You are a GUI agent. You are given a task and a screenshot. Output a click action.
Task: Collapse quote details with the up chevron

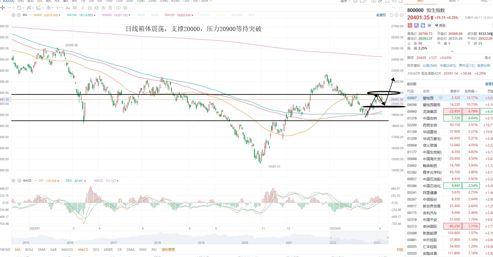(x=452, y=52)
